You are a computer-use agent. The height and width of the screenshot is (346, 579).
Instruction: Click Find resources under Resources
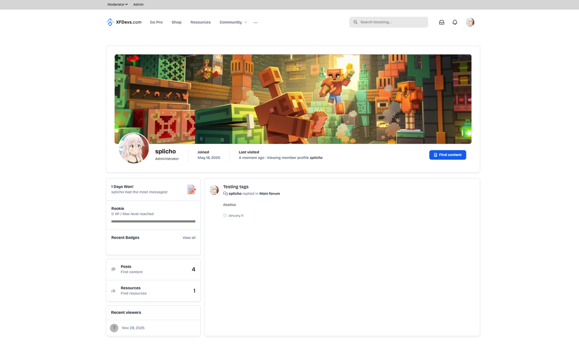pos(133,293)
